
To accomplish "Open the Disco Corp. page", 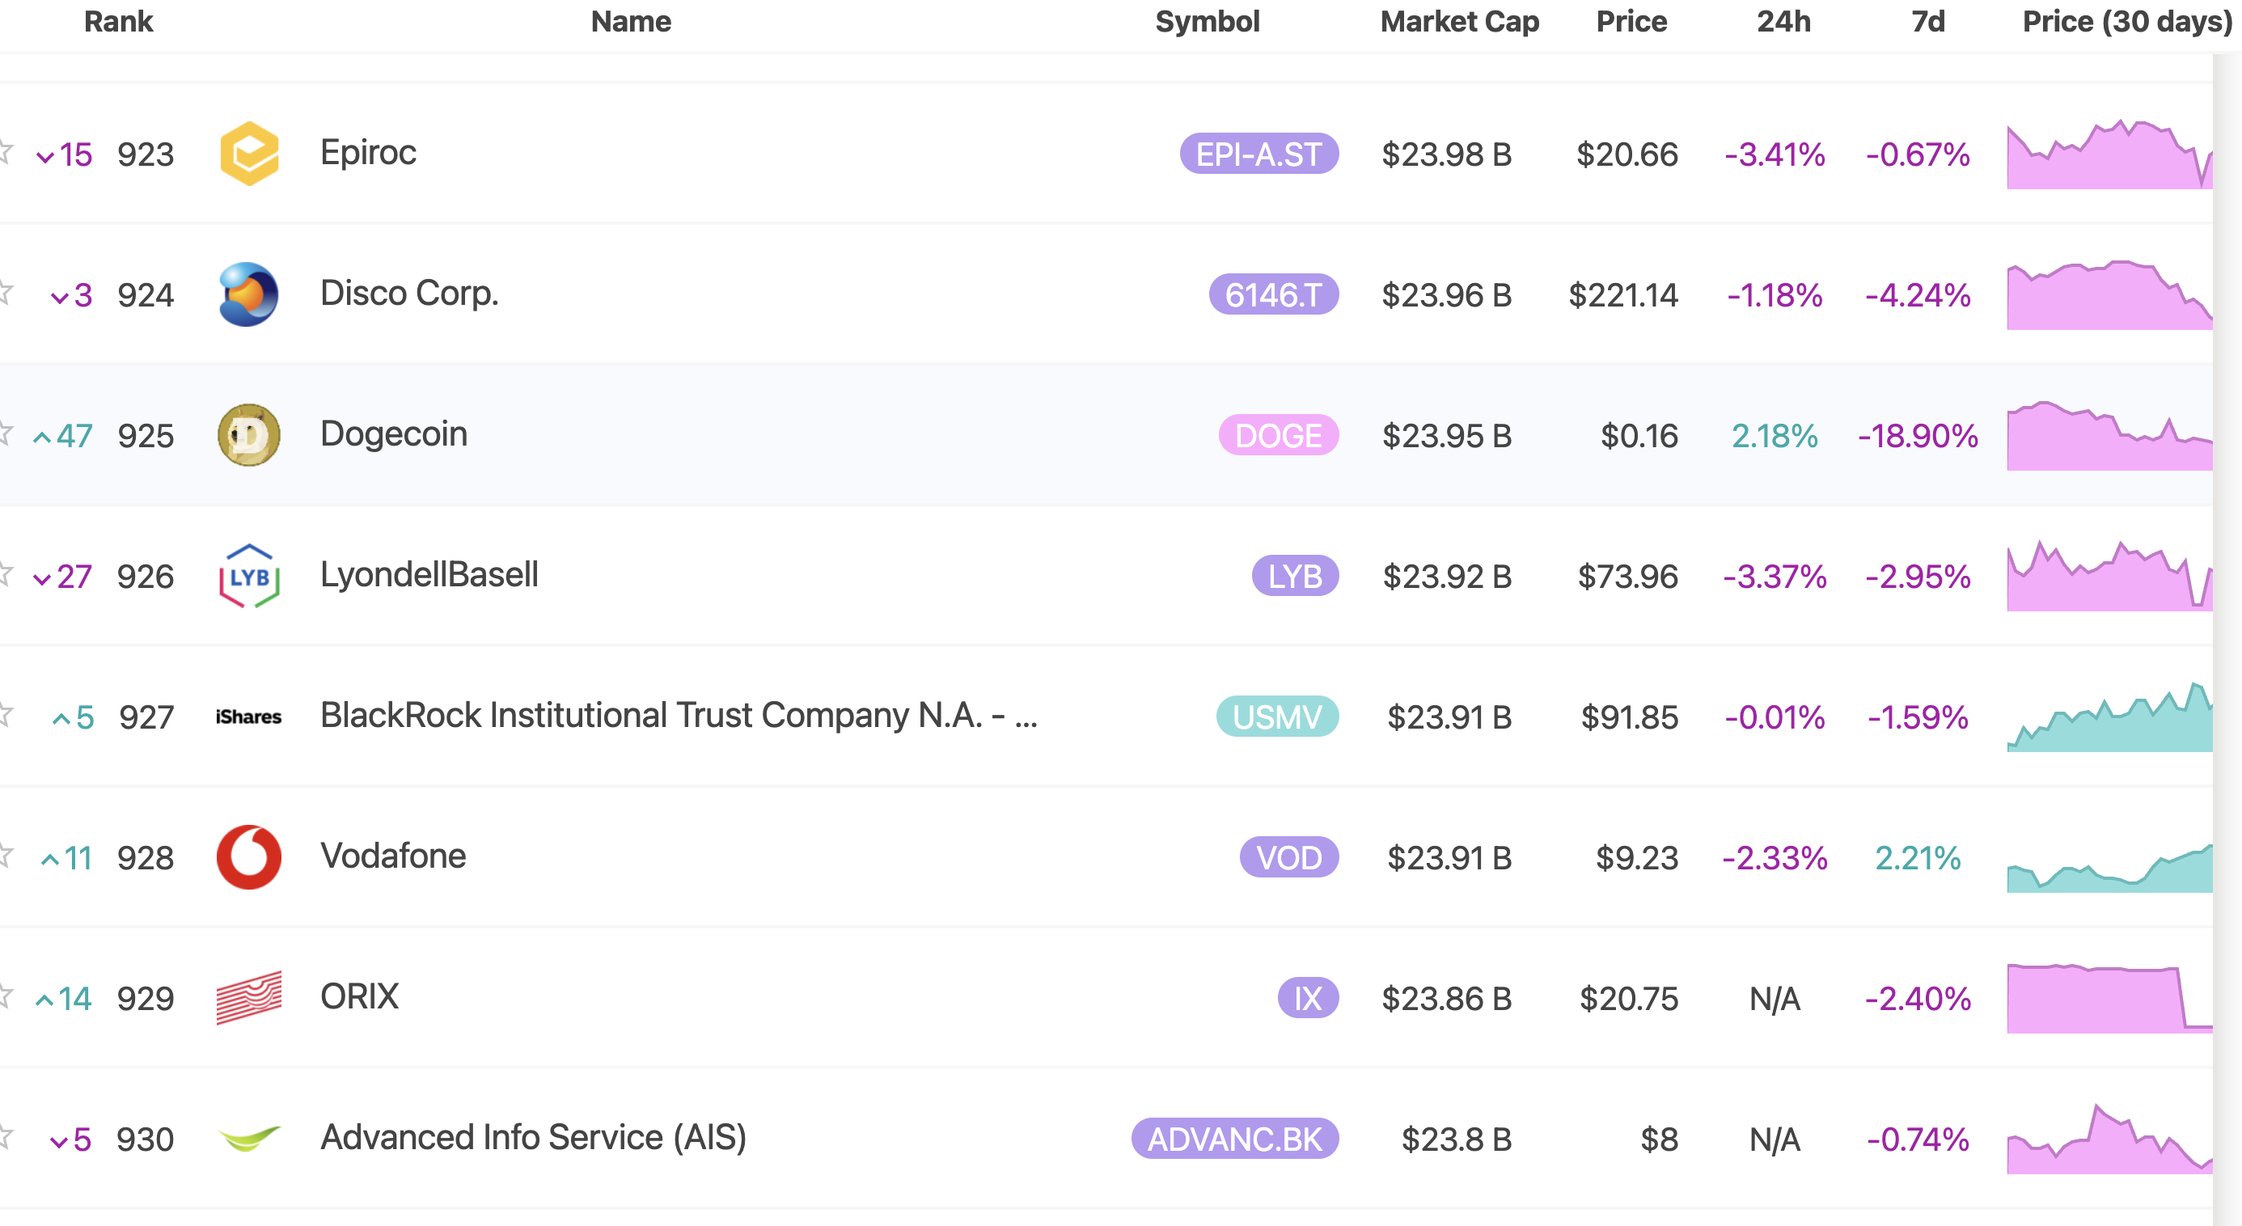I will tap(409, 294).
